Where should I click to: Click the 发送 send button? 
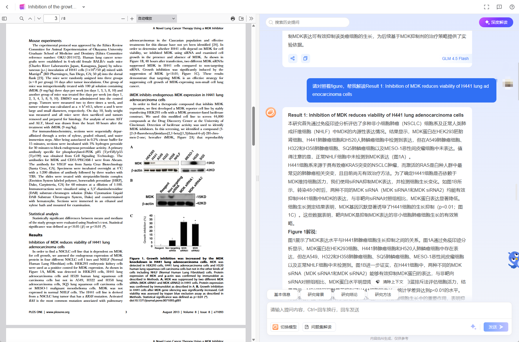coord(496,327)
